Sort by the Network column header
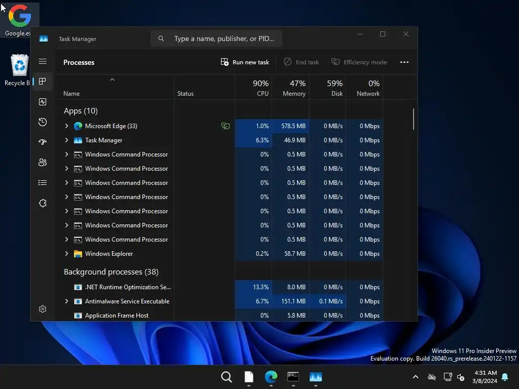519x389 pixels. [365, 87]
